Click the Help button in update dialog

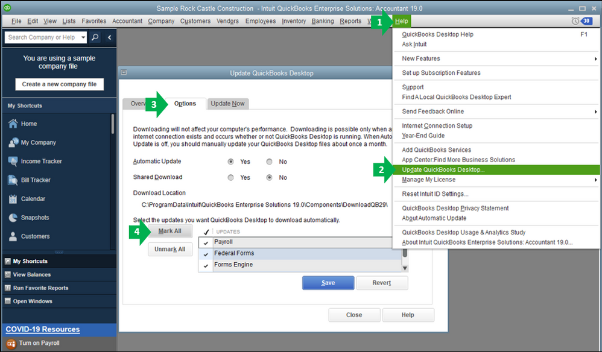(x=408, y=315)
